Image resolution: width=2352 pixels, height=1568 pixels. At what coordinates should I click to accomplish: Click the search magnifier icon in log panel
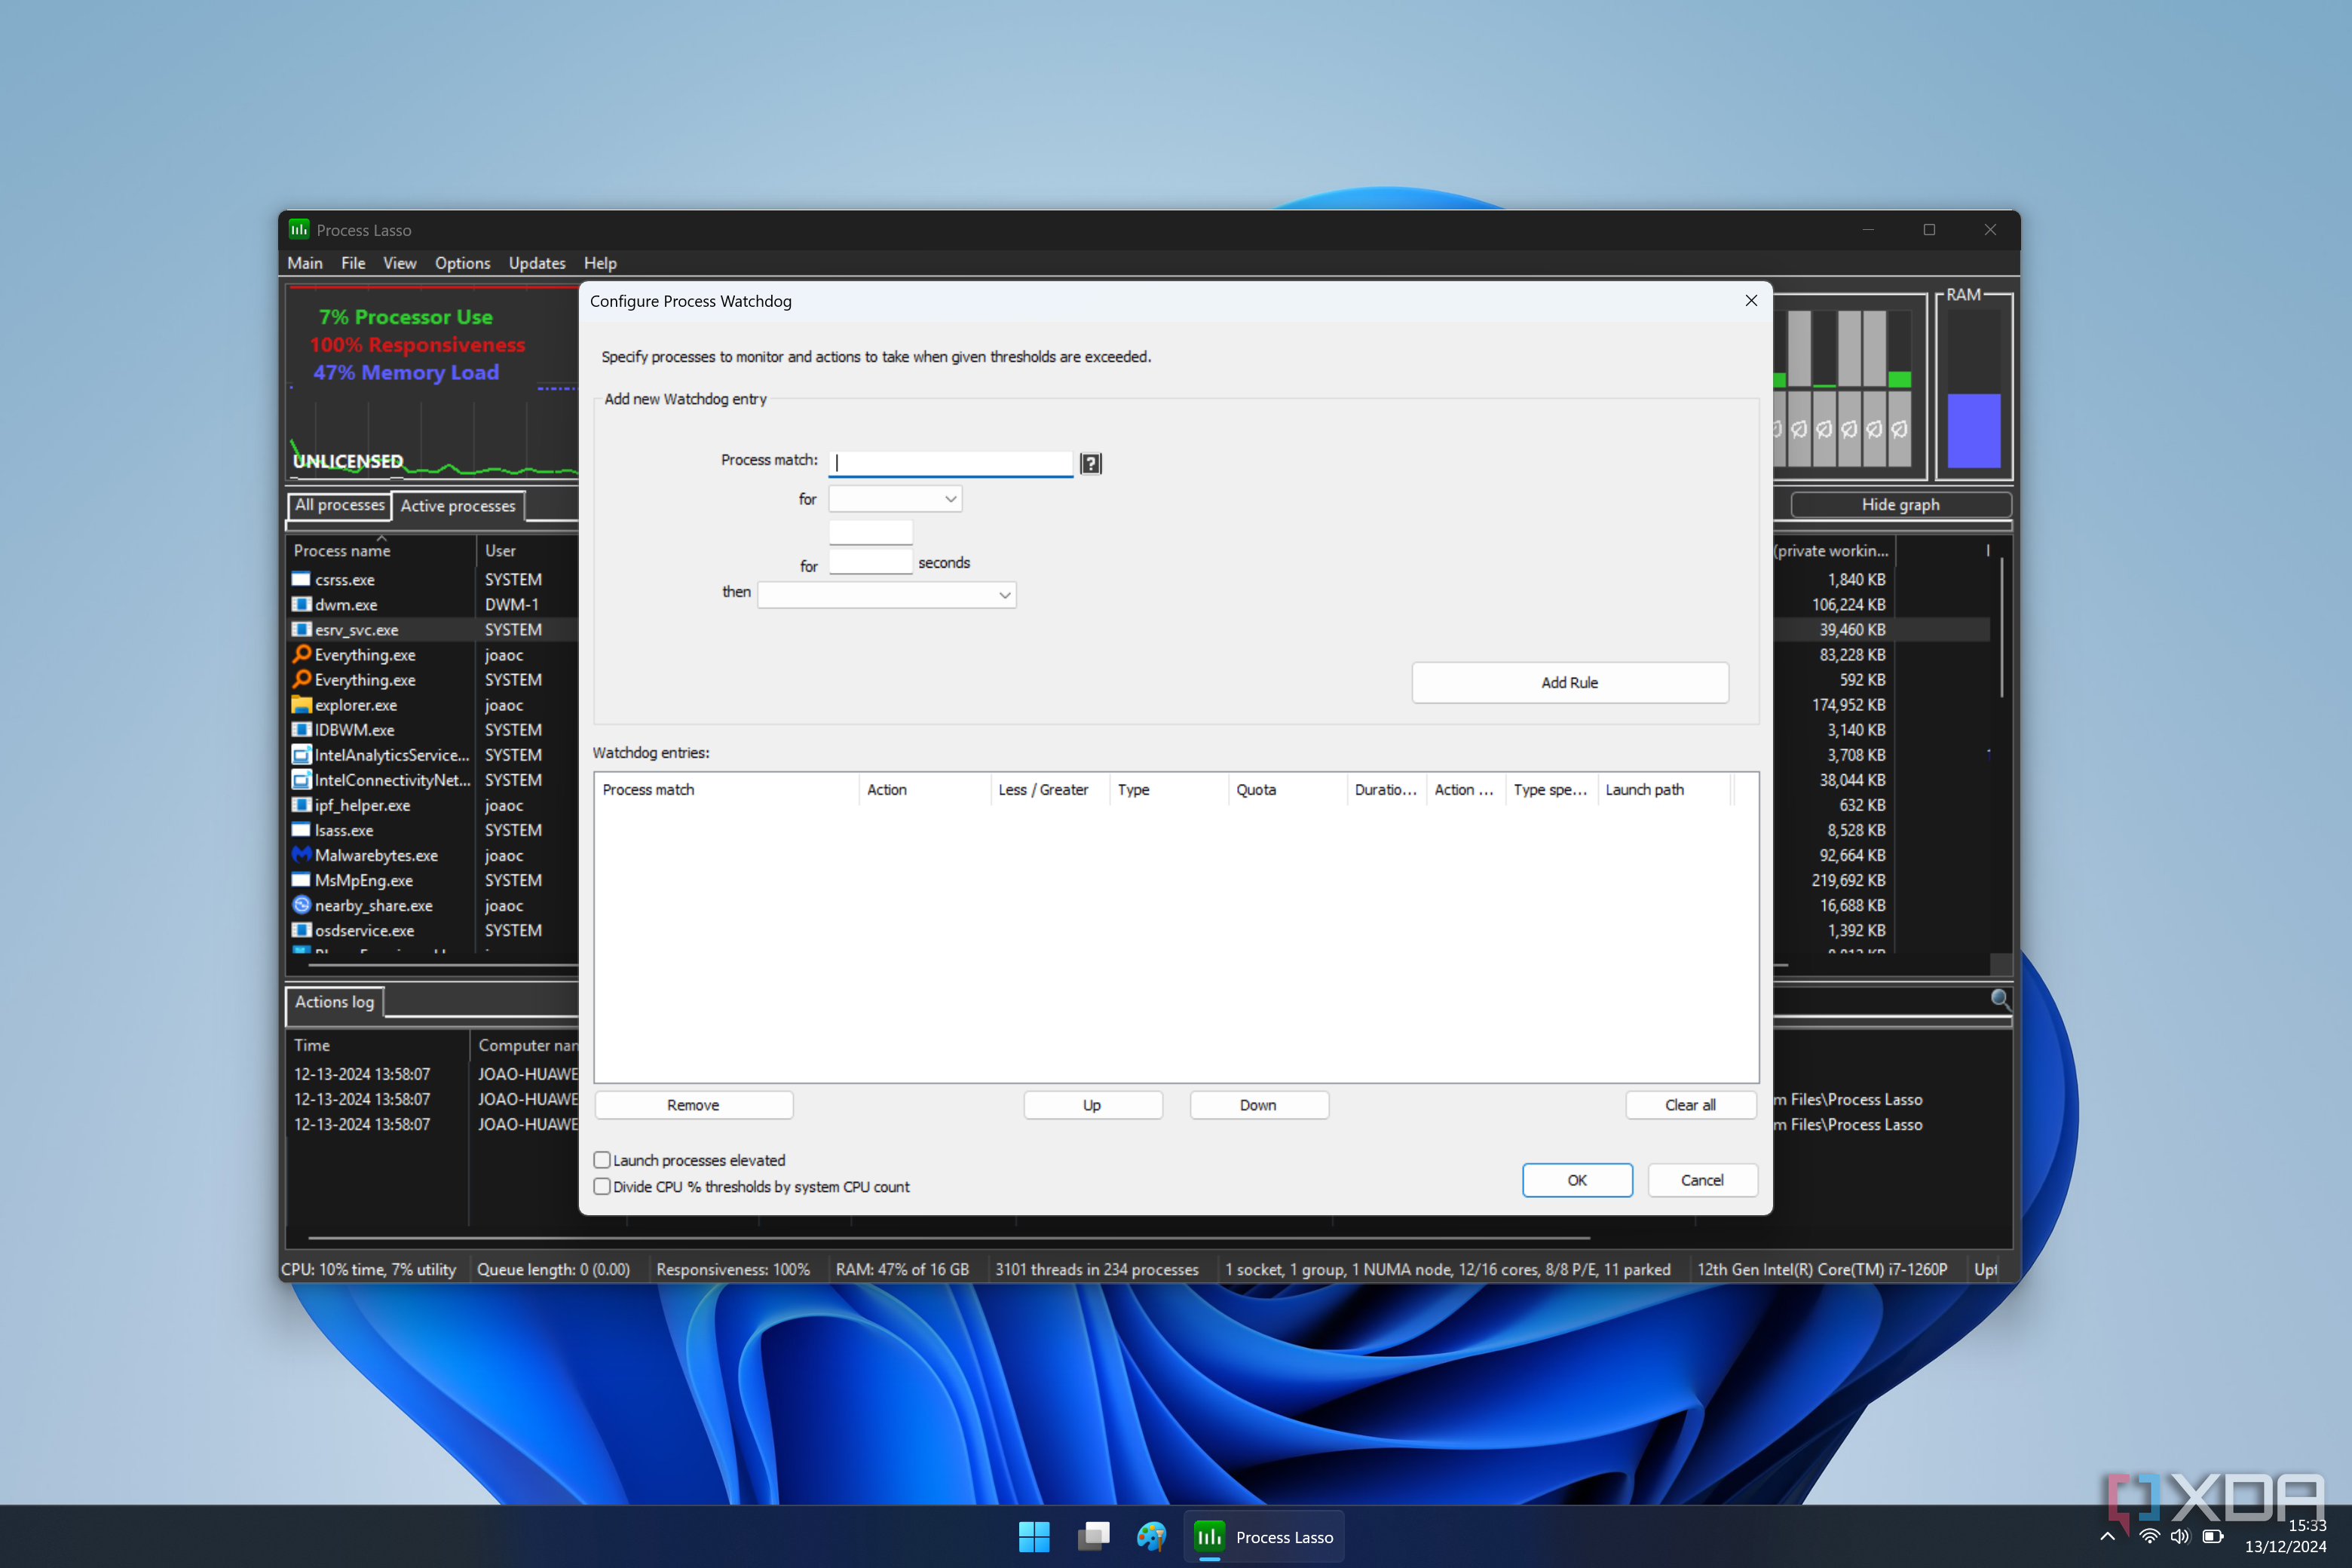click(1999, 999)
